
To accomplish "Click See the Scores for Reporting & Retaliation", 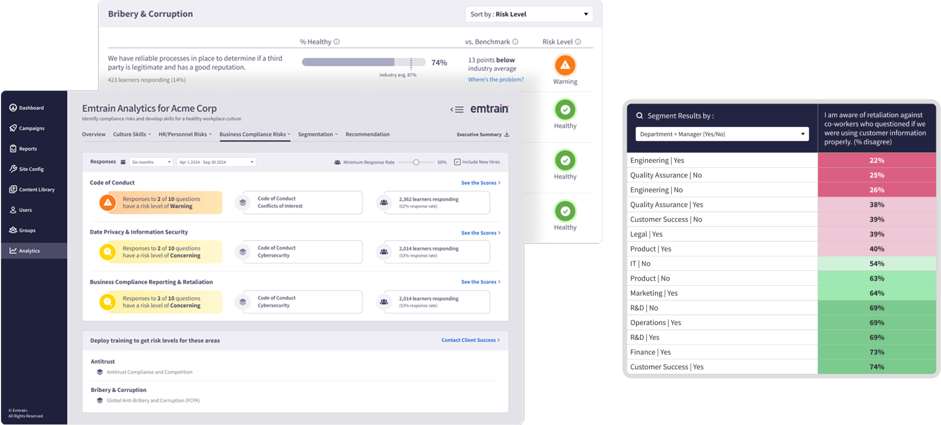I will (481, 282).
